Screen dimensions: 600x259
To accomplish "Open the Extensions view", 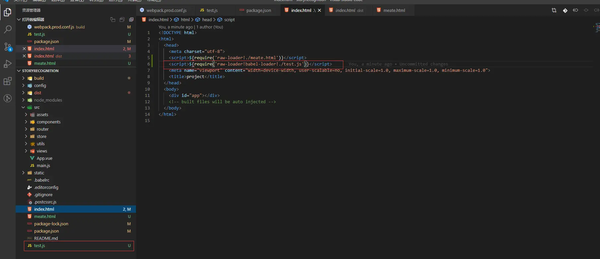I will tap(8, 81).
